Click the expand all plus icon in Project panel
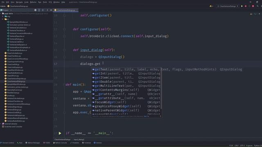 tap(43, 10)
